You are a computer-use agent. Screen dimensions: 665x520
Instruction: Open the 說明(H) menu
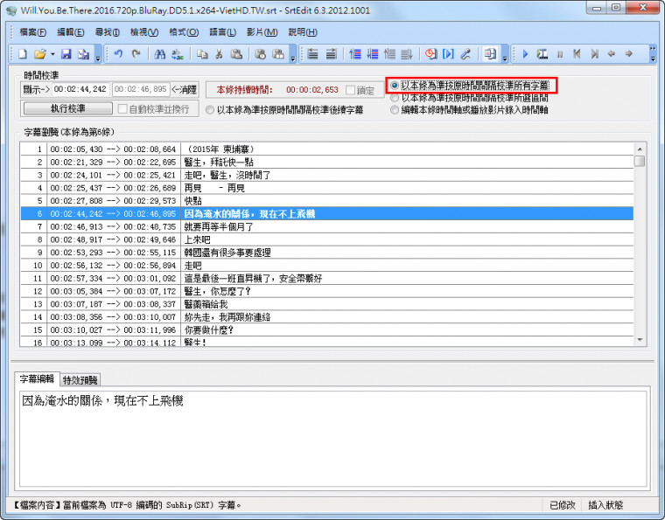pos(303,32)
